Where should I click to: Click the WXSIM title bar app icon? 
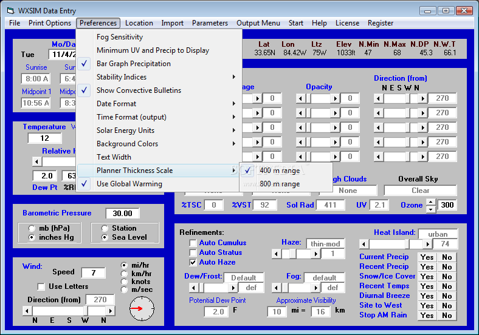click(11, 11)
